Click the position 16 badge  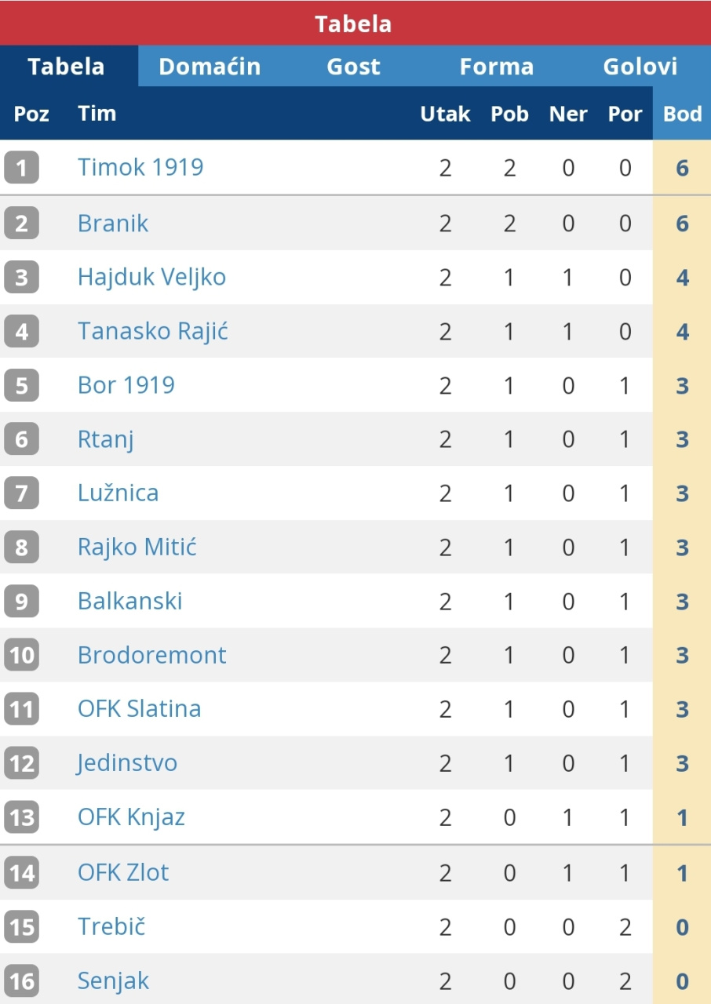(x=21, y=981)
